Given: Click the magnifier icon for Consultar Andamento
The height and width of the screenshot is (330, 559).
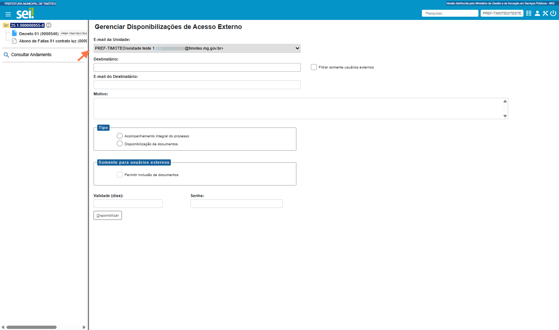Looking at the screenshot, I should click(x=6, y=55).
